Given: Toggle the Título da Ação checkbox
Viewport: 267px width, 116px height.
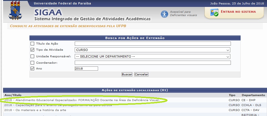Looking at the screenshot, I should (33, 43).
